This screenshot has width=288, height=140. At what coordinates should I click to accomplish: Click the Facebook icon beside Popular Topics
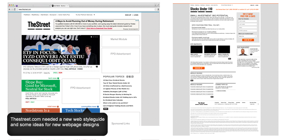pos(130,77)
